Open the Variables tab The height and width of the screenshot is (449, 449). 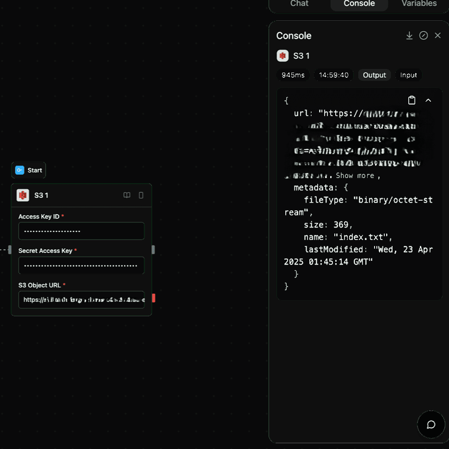click(418, 4)
